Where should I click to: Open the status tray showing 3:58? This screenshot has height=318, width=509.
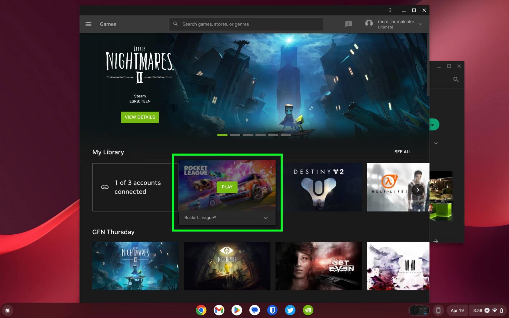click(488, 310)
